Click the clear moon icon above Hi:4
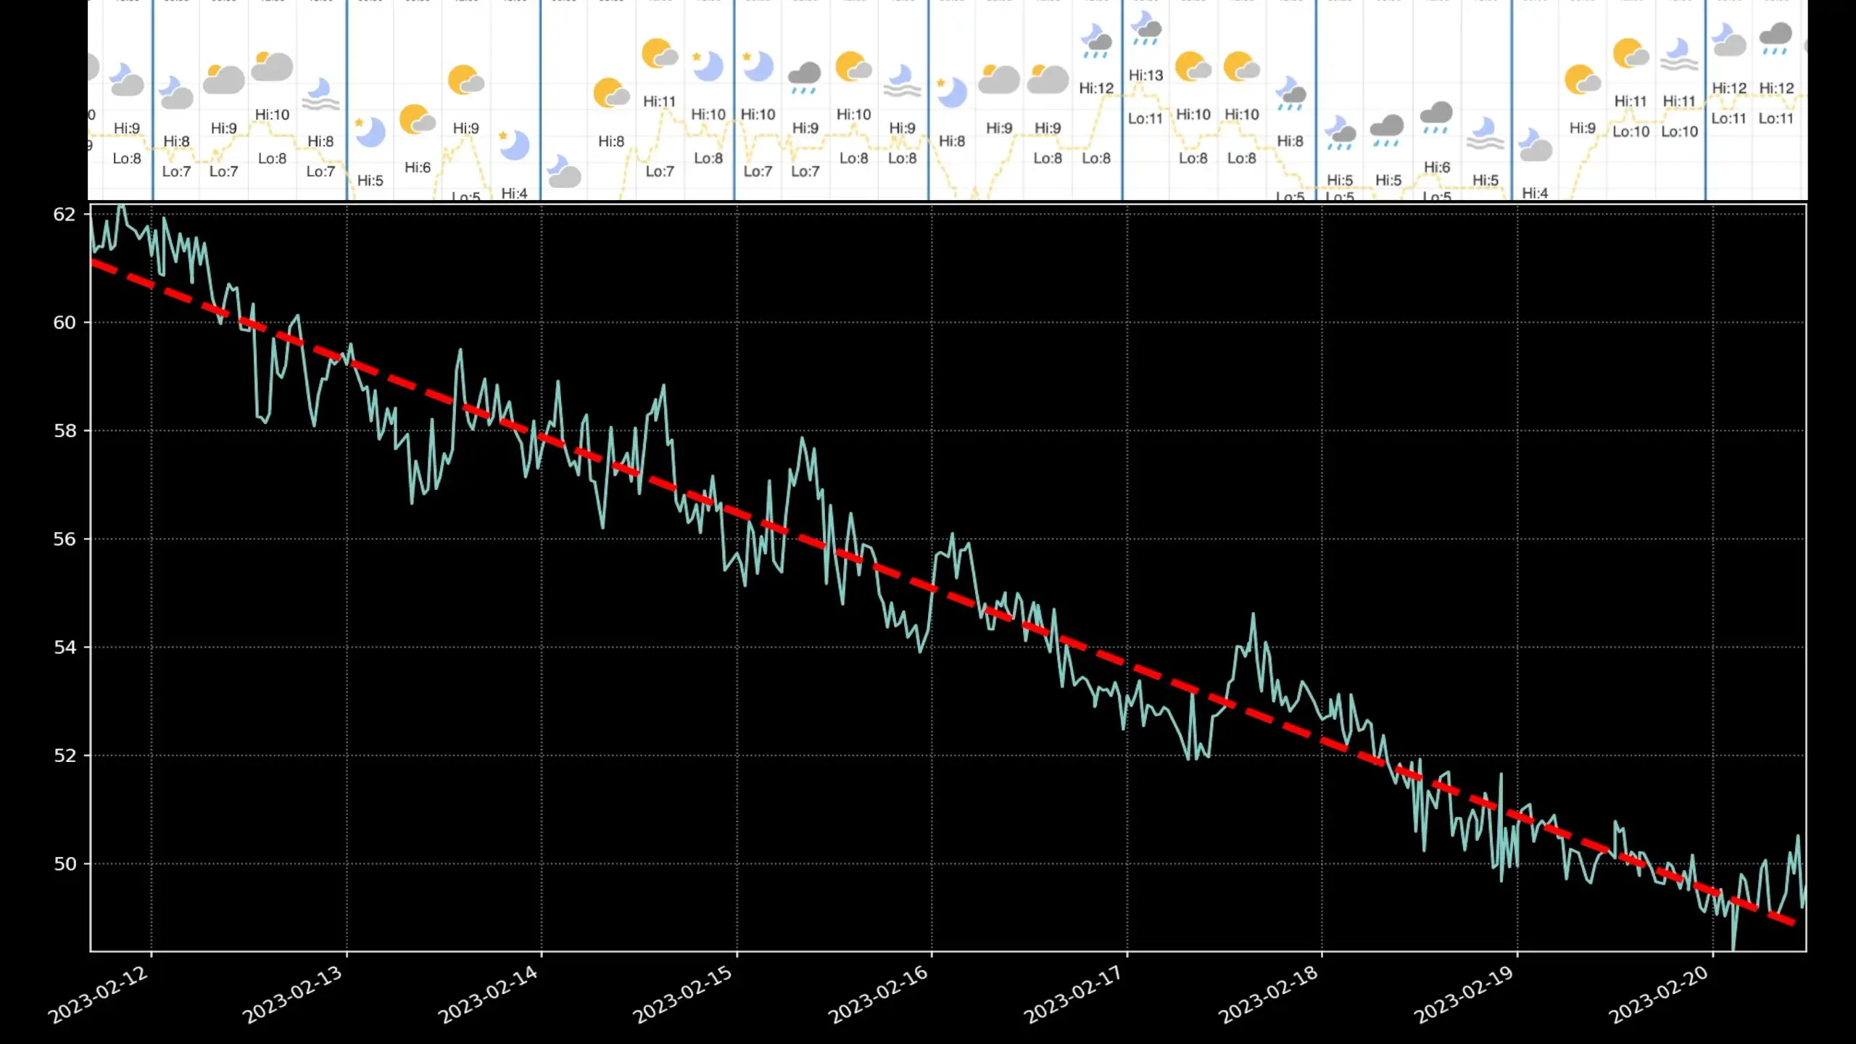1856x1044 pixels. 514,145
